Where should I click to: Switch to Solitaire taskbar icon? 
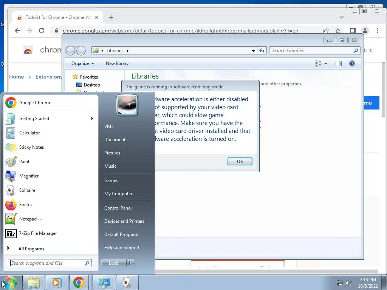(127, 282)
